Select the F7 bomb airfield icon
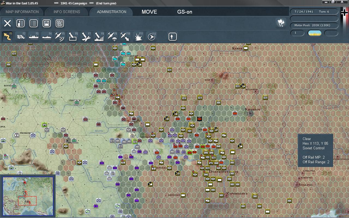The image size is (349, 218). tap(86, 37)
